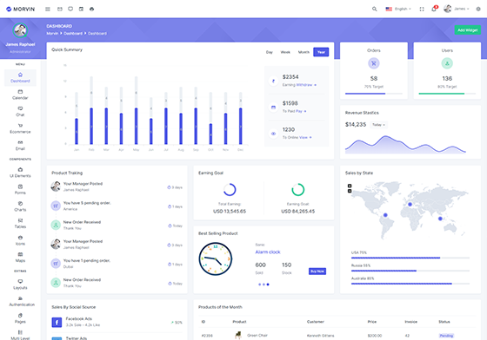Click the Russia 55% progress bar
Image resolution: width=487 pixels, height=340 pixels.
click(410, 271)
